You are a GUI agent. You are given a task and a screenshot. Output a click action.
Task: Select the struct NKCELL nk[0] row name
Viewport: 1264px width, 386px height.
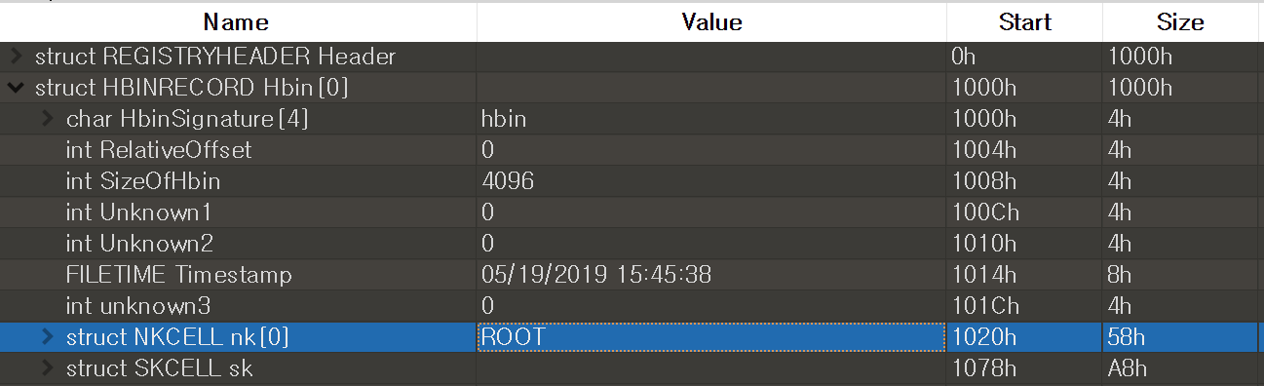pos(177,337)
